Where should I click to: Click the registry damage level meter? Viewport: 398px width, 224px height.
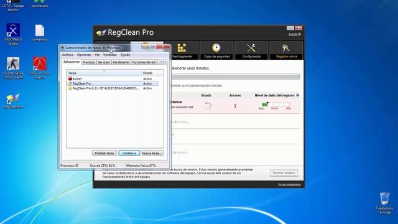tap(275, 105)
